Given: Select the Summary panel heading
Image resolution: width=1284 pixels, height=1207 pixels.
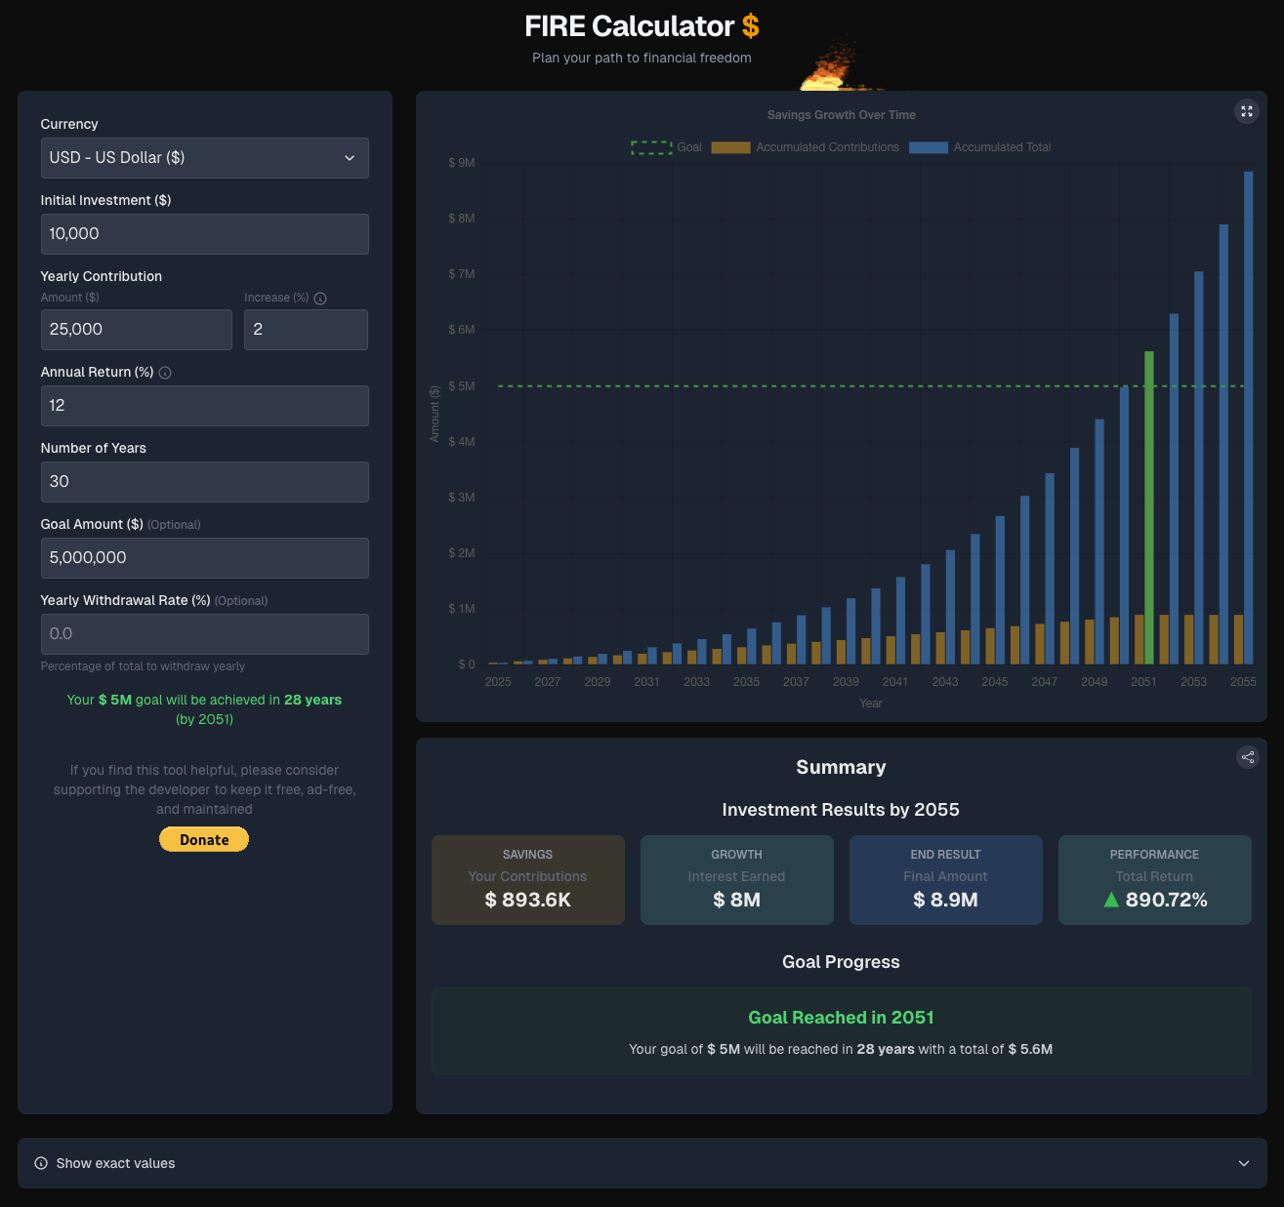Looking at the screenshot, I should [x=841, y=767].
